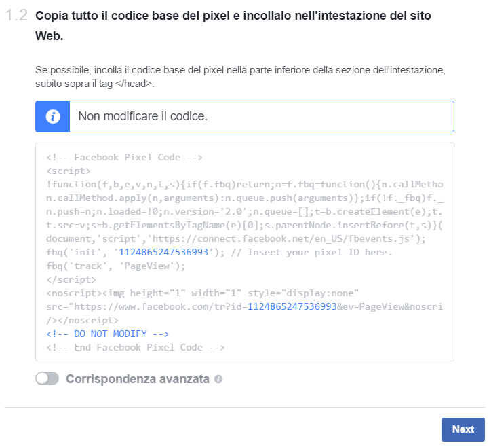Click the pixel ID in noscript src URL

(x=292, y=306)
